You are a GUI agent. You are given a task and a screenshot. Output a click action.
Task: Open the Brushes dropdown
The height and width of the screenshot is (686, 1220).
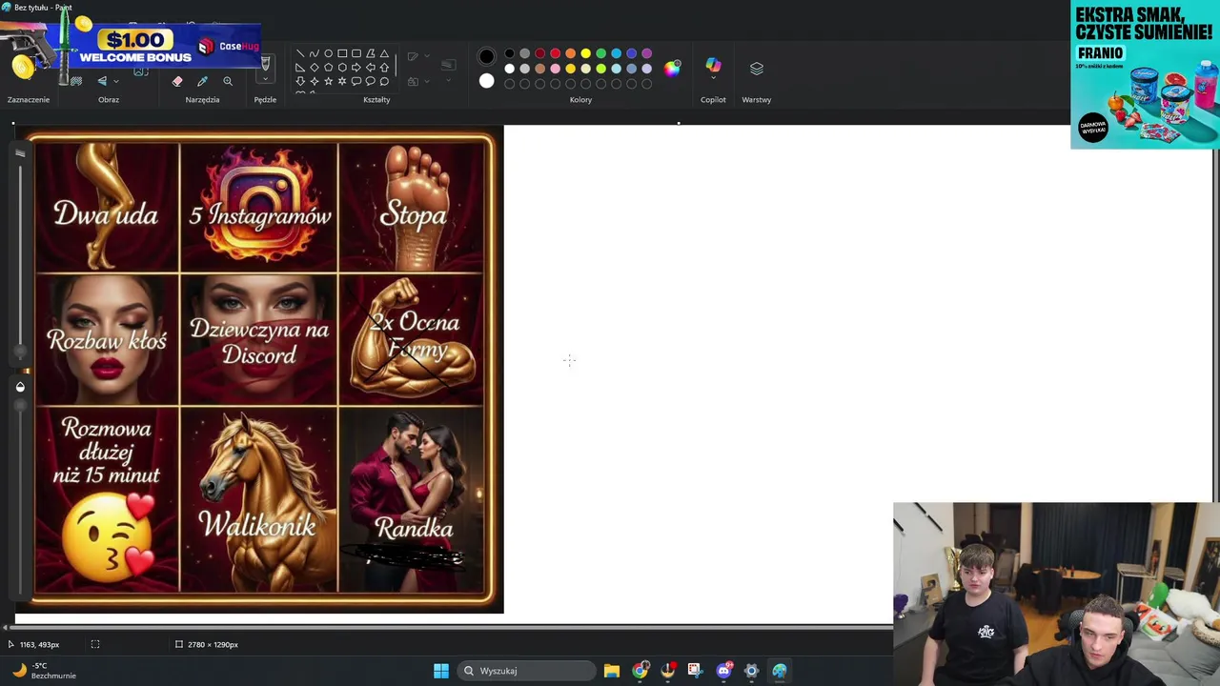coord(265,79)
